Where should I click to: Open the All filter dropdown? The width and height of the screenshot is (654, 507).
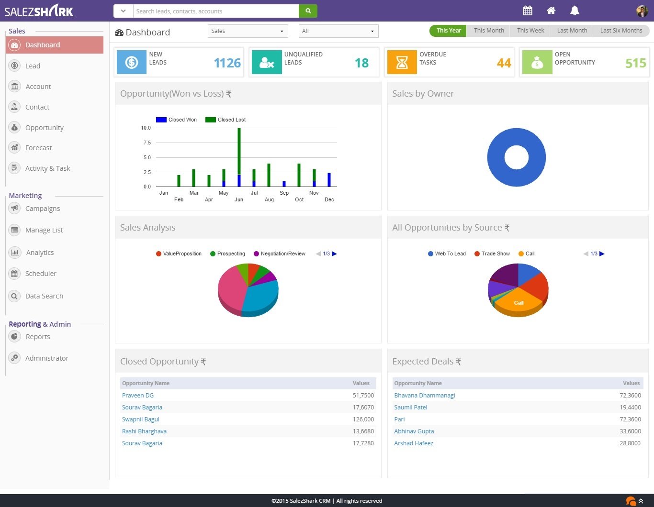click(x=338, y=31)
